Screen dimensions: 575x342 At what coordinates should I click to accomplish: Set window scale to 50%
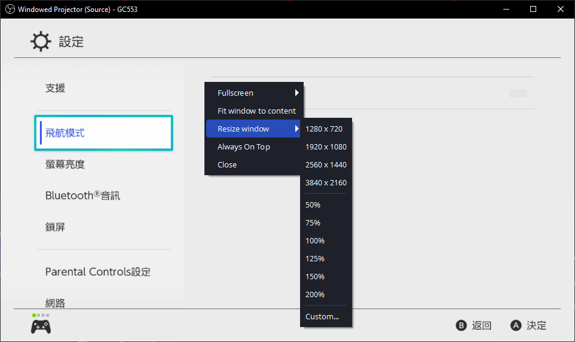tap(326, 204)
